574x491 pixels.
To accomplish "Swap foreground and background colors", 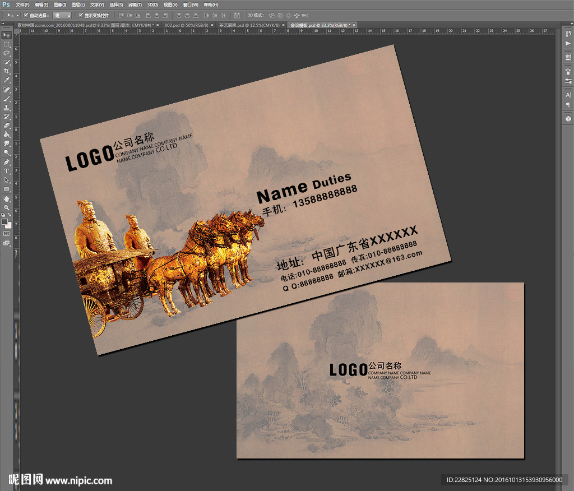I will 9,215.
